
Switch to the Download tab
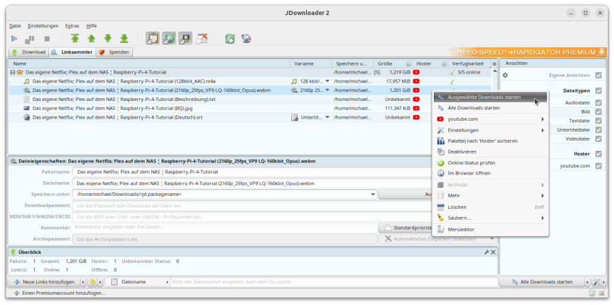click(x=29, y=52)
